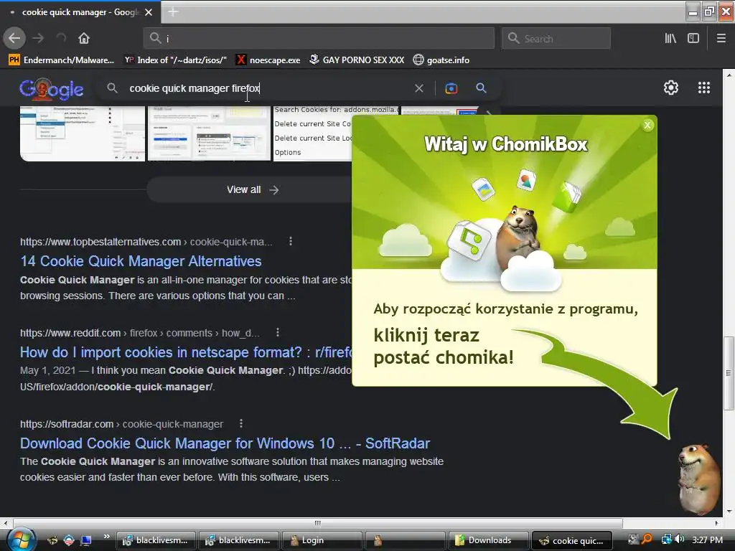Click the horizontal scrollbar thumb
The height and width of the screenshot is (551, 735).
(x=318, y=523)
